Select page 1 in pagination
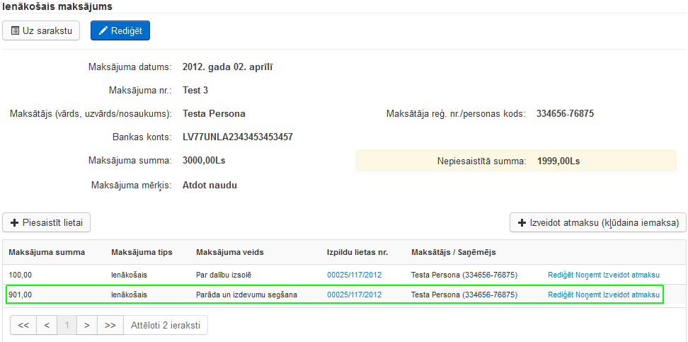The height and width of the screenshot is (342, 688). 67,325
